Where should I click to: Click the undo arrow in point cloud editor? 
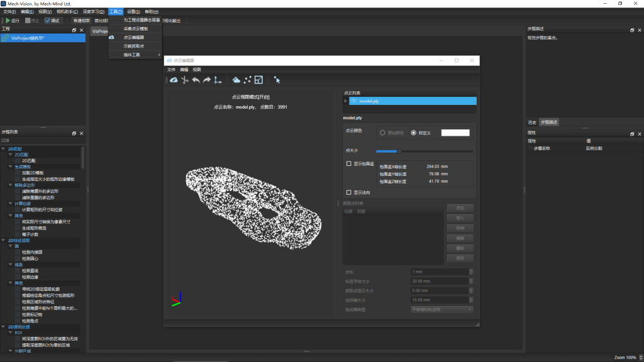[195, 80]
